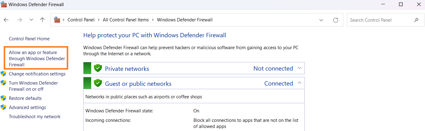The width and height of the screenshot is (425, 131).
Task: Click the Forward navigation arrow
Action: point(20,20)
